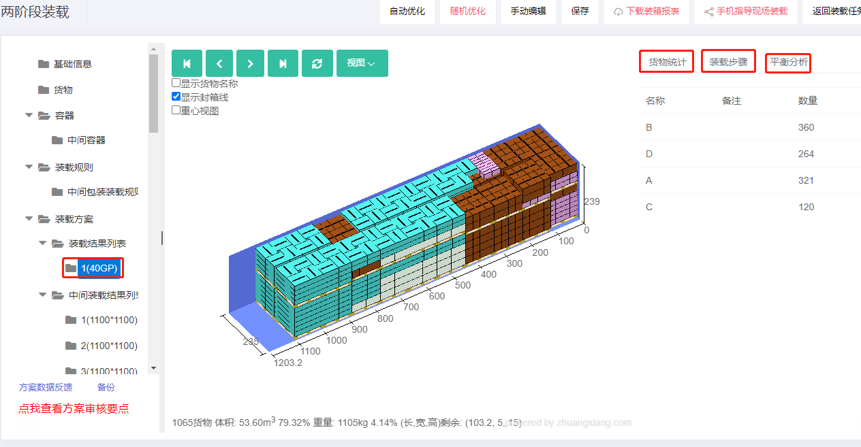Screen dimensions: 861x447
Task: Click the sidebar vertical scrollbar thumb
Action: tap(153, 93)
